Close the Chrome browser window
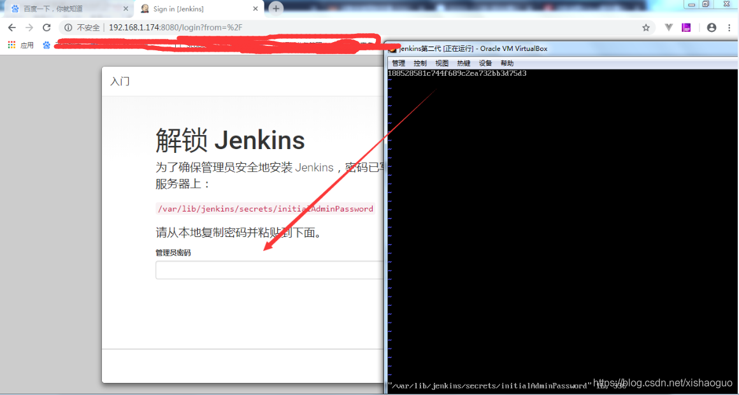The width and height of the screenshot is (739, 395). pos(725,4)
